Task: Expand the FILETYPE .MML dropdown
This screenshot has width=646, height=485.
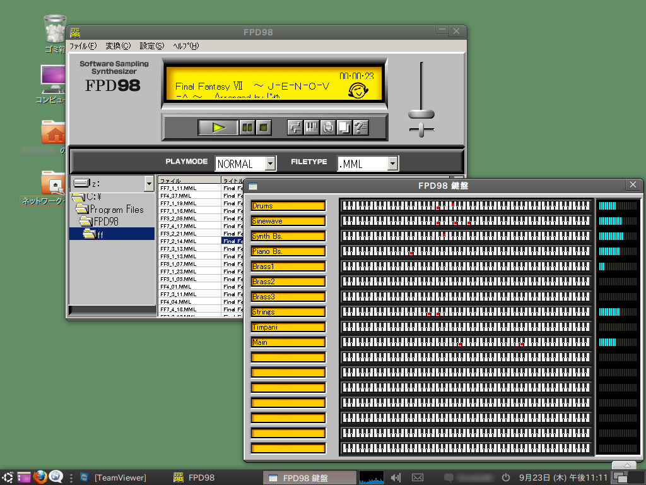Action: pyautogui.click(x=392, y=164)
